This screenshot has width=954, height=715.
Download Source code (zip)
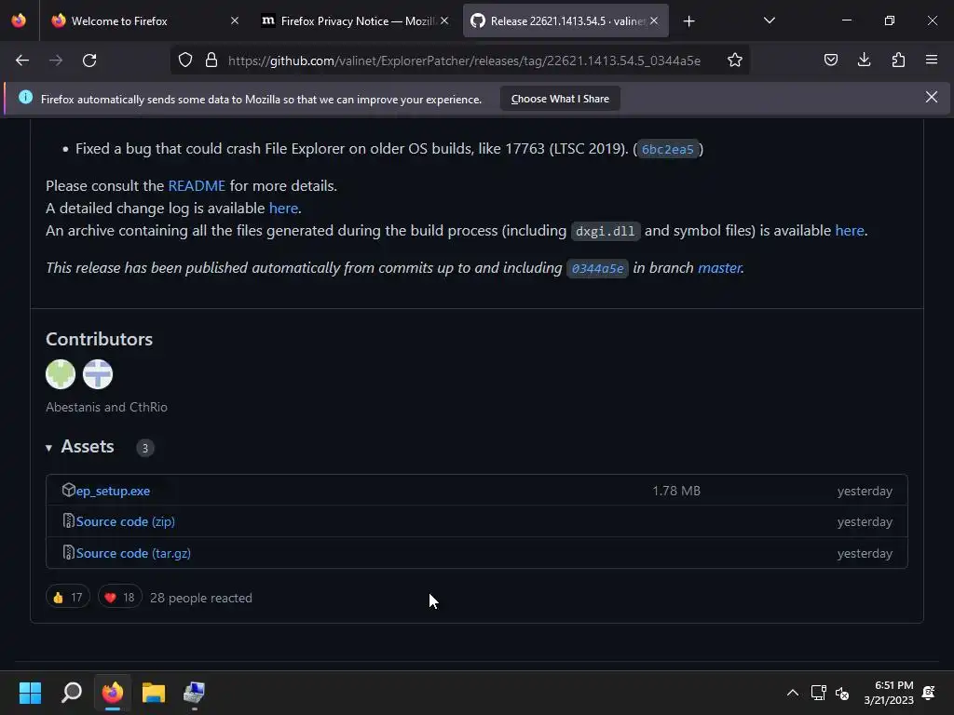126,521
